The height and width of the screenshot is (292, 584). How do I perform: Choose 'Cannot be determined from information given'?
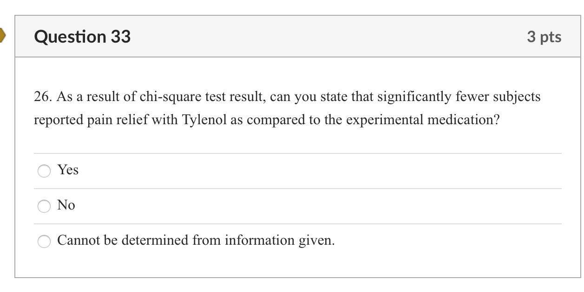click(x=44, y=241)
